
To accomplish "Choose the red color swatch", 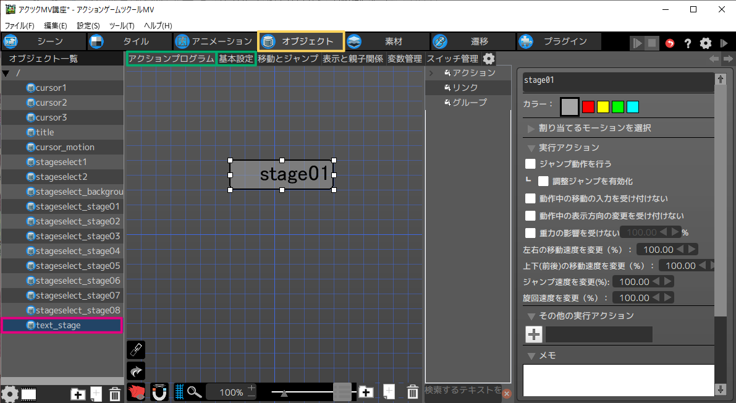I will [588, 107].
